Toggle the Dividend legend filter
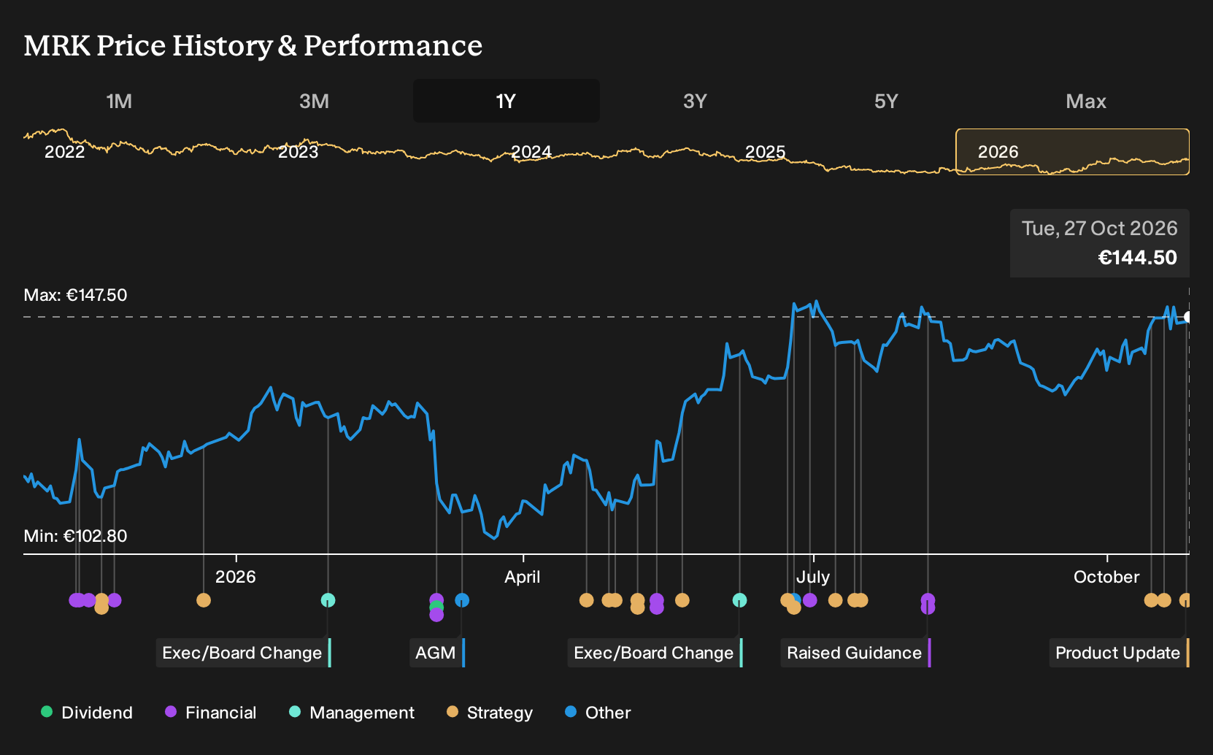Screen dimensions: 1213x755 click(87, 713)
